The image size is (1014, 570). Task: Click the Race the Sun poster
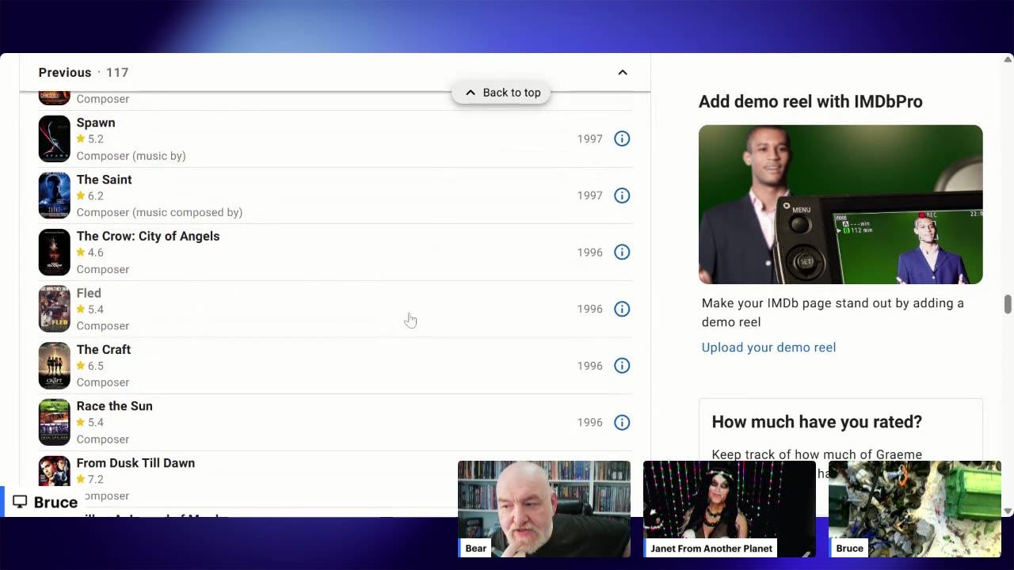point(55,422)
